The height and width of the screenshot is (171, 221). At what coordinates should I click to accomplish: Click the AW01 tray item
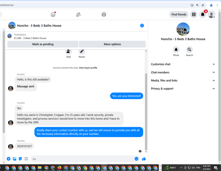point(171,167)
